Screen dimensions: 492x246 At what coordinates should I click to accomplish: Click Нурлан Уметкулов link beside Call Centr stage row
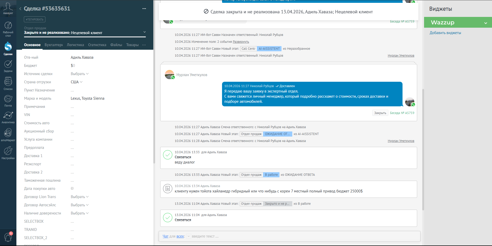pyautogui.click(x=401, y=56)
